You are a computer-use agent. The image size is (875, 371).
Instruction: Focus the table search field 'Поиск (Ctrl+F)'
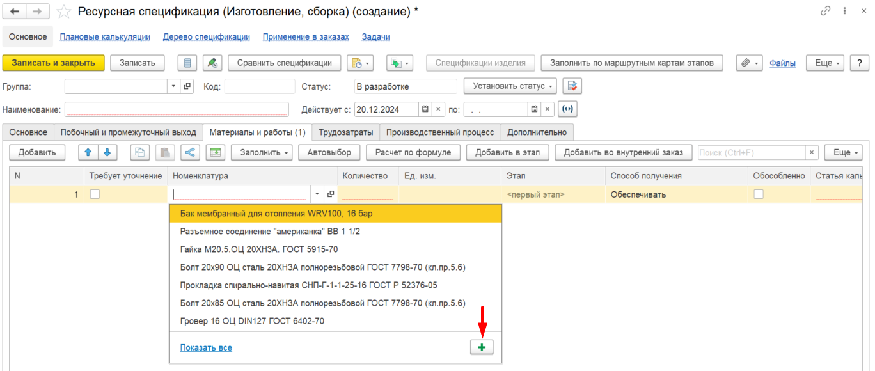coord(751,152)
